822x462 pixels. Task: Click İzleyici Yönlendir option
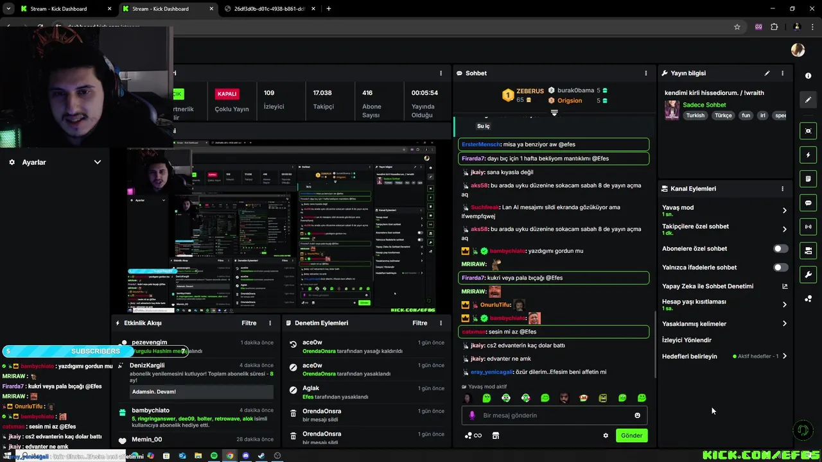click(x=686, y=340)
